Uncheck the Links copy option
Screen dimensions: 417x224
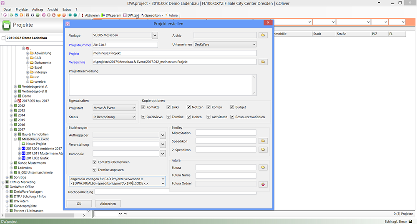click(x=168, y=107)
